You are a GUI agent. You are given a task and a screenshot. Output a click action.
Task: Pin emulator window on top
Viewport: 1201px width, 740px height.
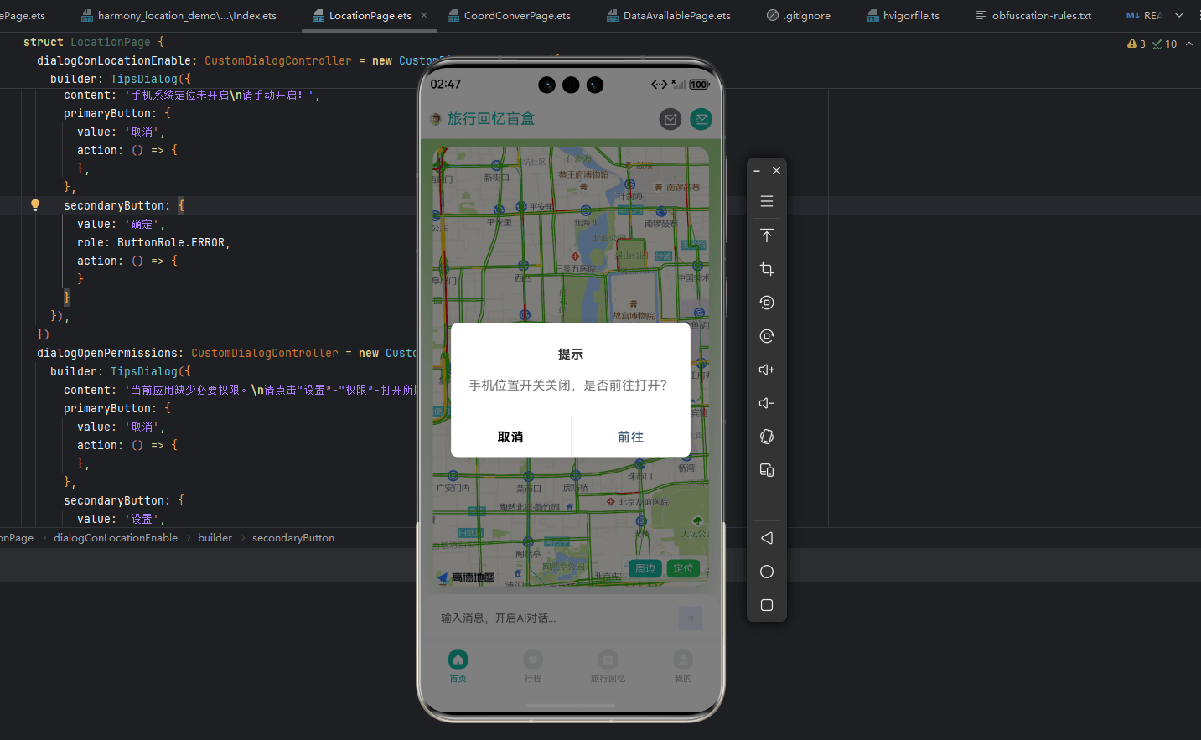pos(766,235)
